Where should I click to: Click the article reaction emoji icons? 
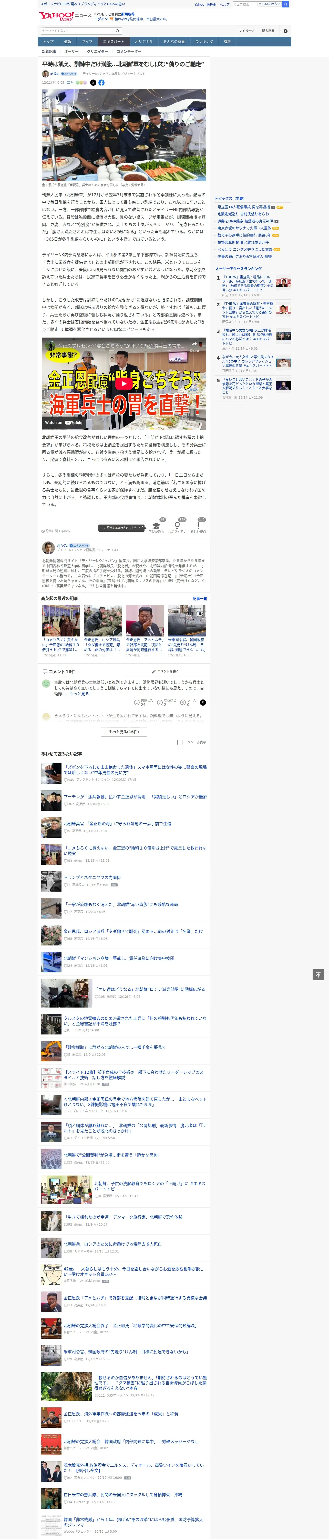[81, 82]
